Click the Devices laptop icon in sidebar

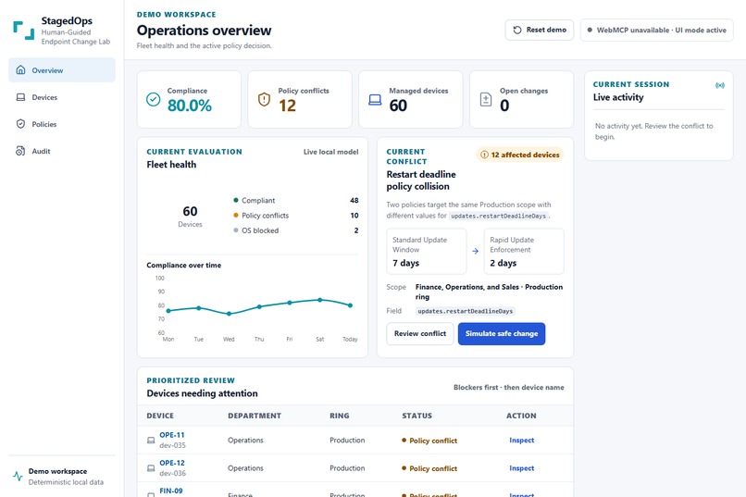[20, 97]
